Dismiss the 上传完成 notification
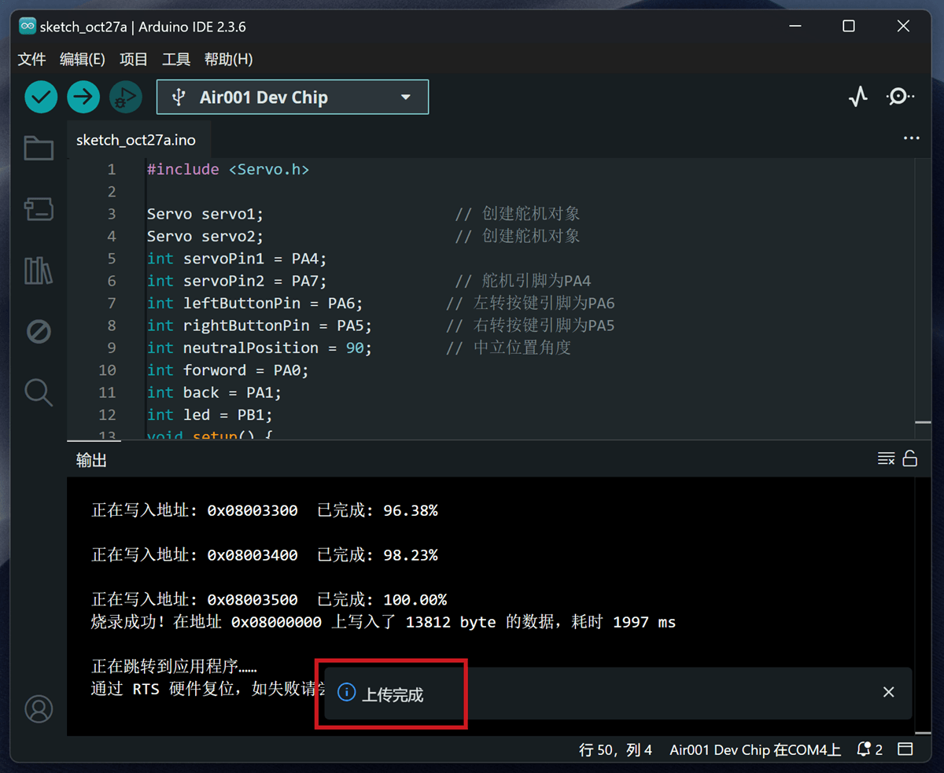944x773 pixels. (888, 692)
